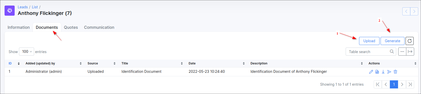Click the Generate button
The width and height of the screenshot is (421, 94).
tap(392, 41)
